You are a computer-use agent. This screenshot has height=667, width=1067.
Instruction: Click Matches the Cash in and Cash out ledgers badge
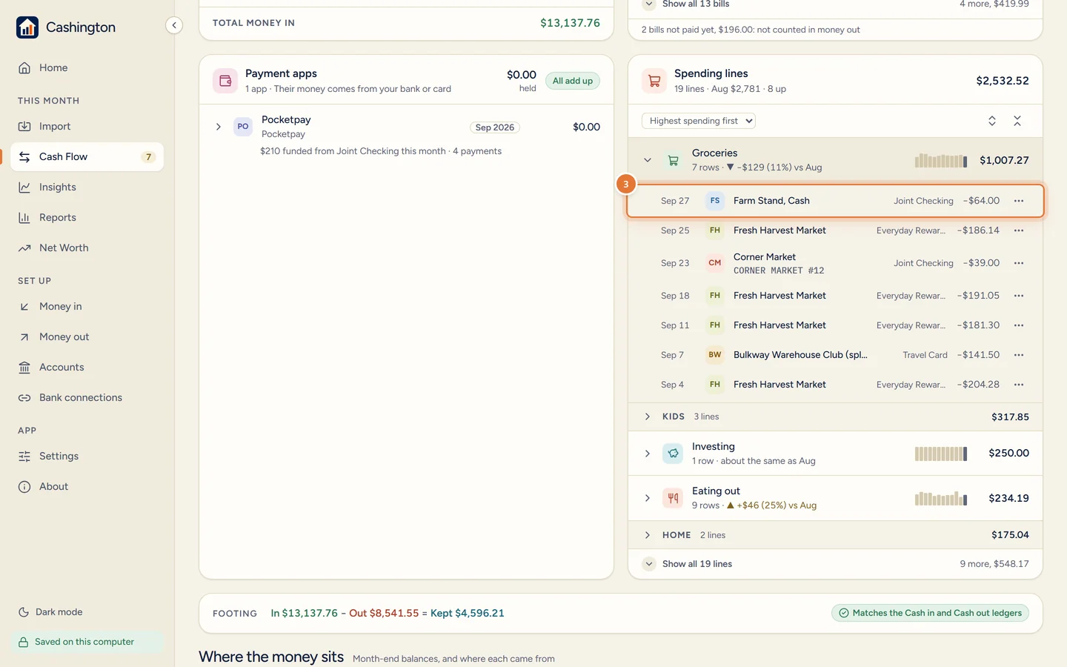(x=930, y=613)
